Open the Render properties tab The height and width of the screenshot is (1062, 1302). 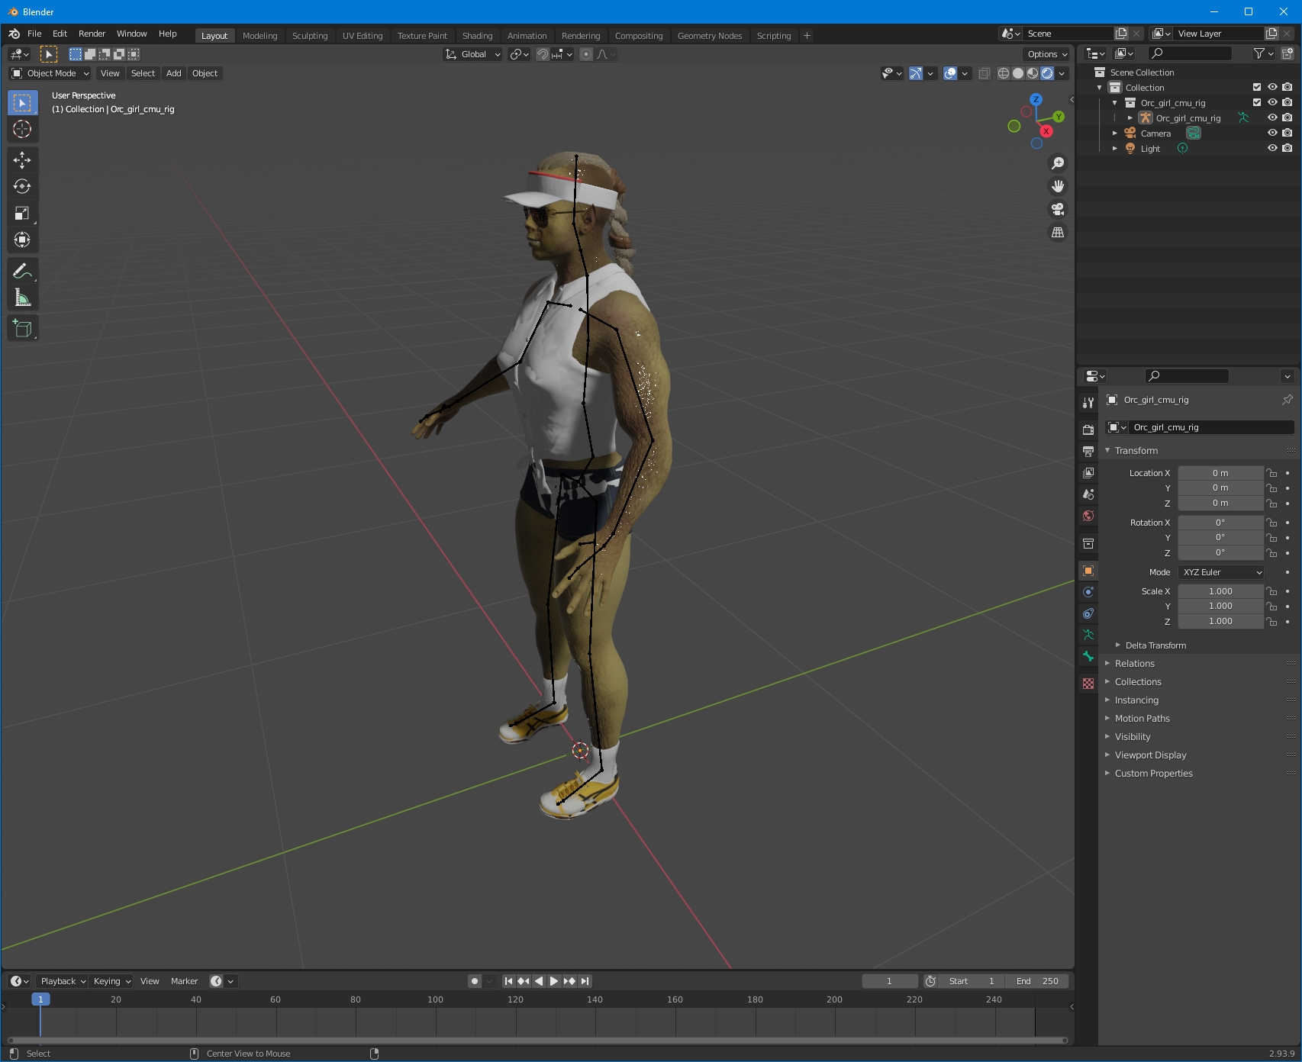coord(1088,430)
